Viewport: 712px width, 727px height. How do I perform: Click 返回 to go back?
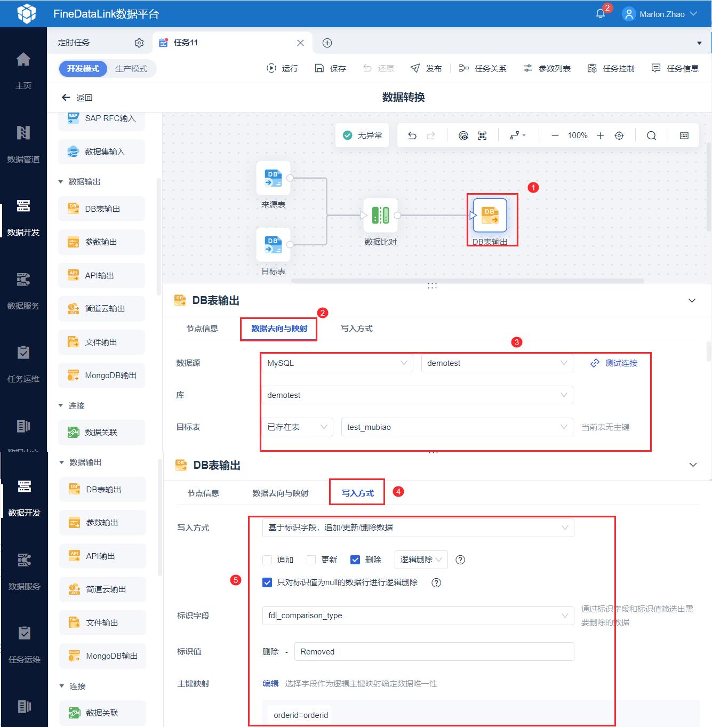point(77,98)
